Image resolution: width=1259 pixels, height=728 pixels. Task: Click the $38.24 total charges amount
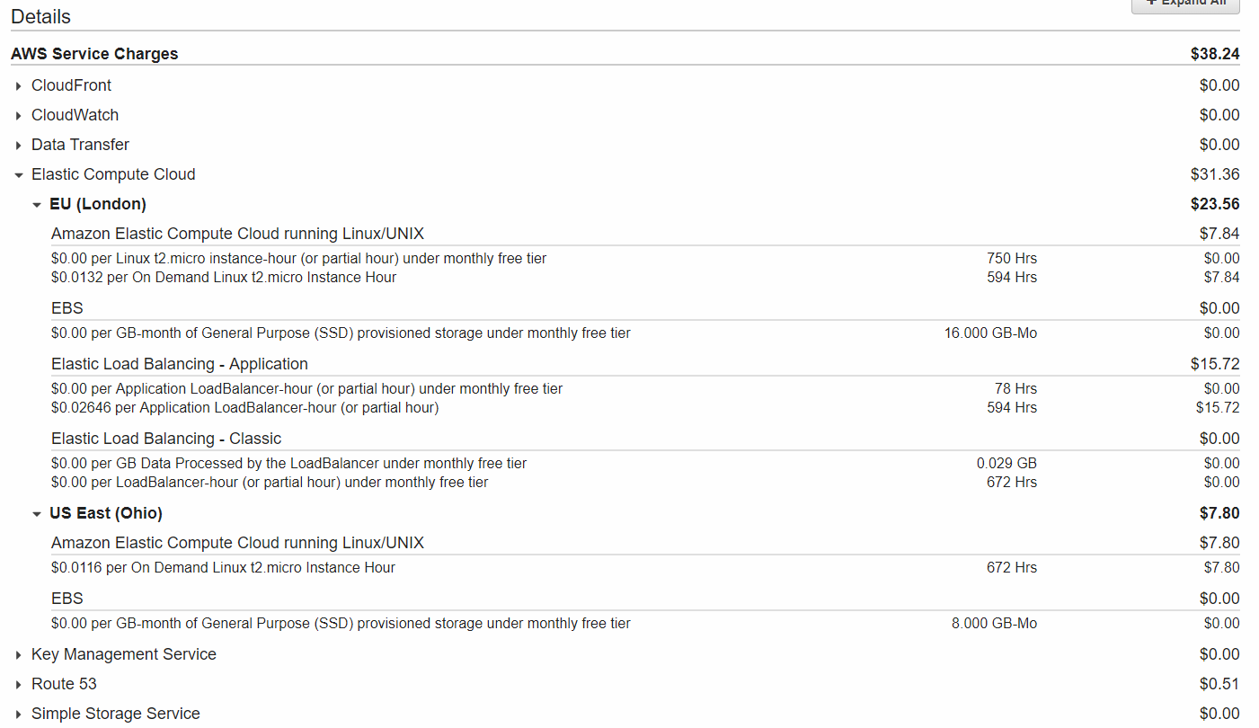pos(1215,54)
